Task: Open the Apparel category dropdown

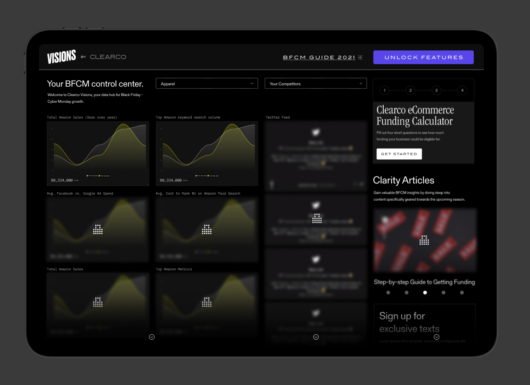Action: click(x=207, y=84)
